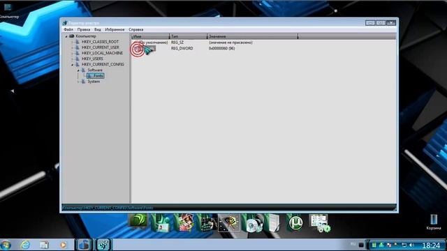Select the HKEY_LOCAL_MACHINE key

point(102,53)
